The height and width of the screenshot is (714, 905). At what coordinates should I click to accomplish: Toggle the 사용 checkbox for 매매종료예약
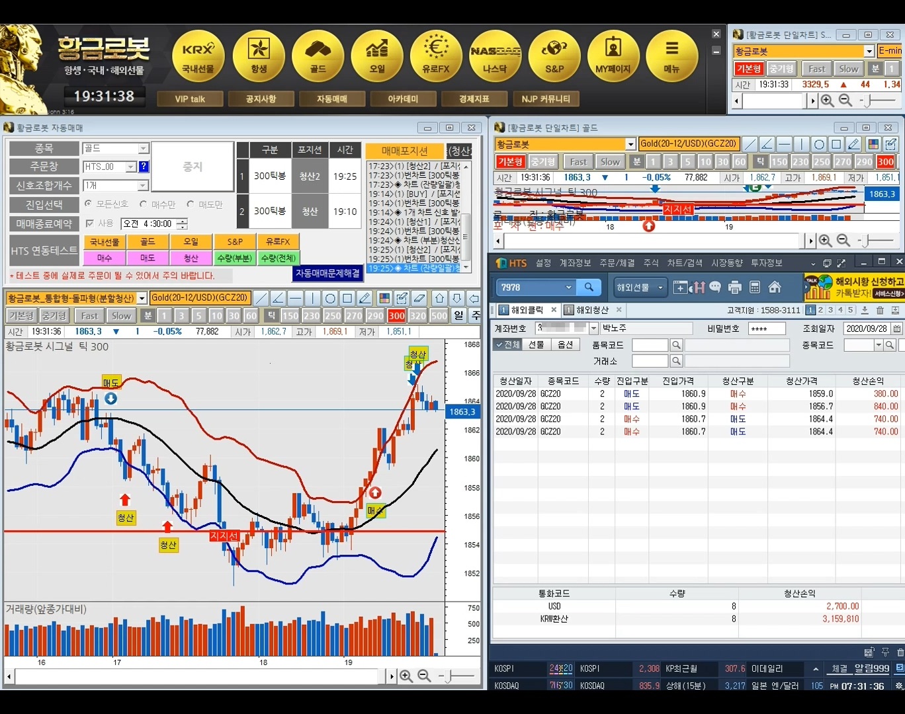point(89,223)
